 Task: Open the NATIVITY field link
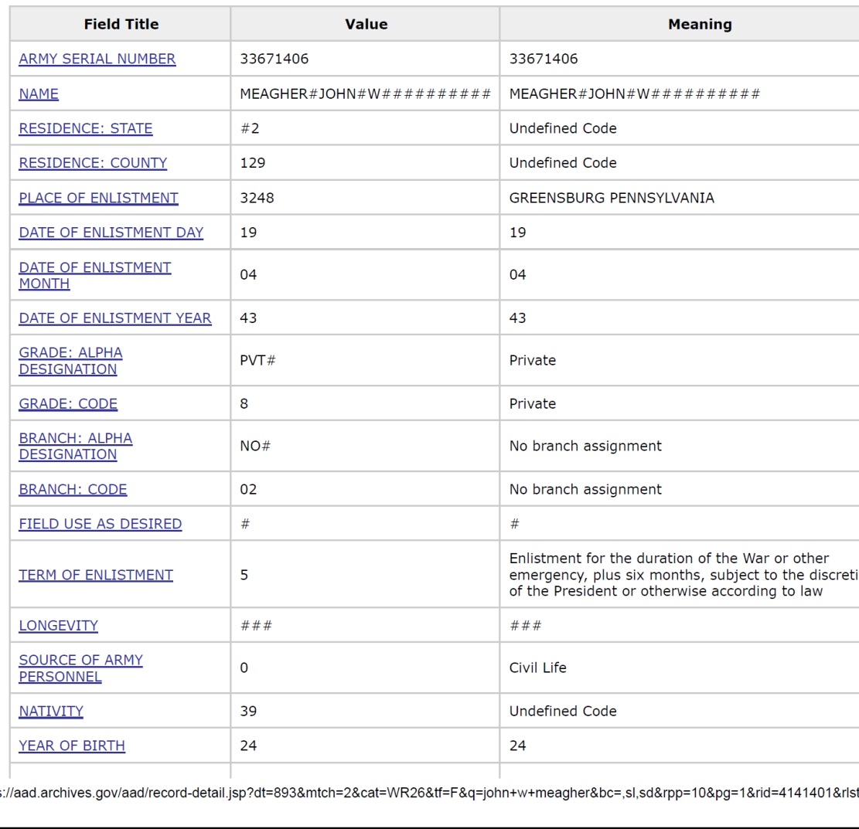click(x=52, y=711)
